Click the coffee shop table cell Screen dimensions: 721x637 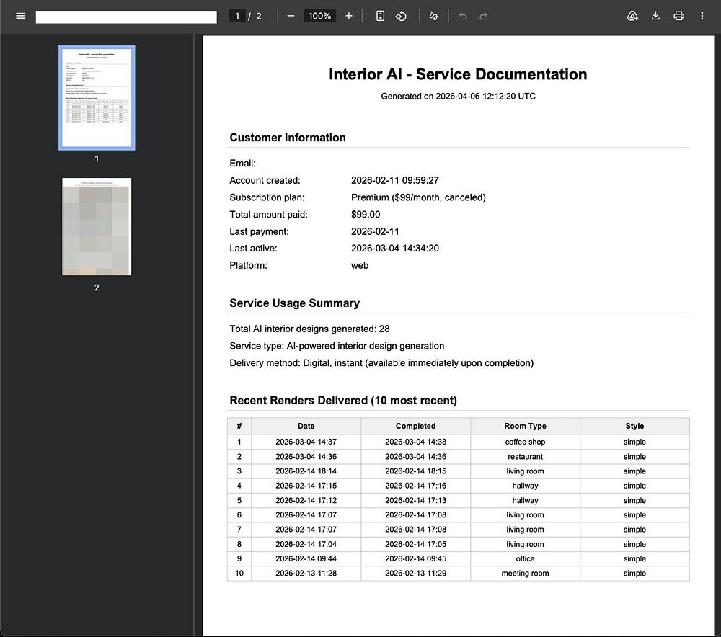pos(525,442)
